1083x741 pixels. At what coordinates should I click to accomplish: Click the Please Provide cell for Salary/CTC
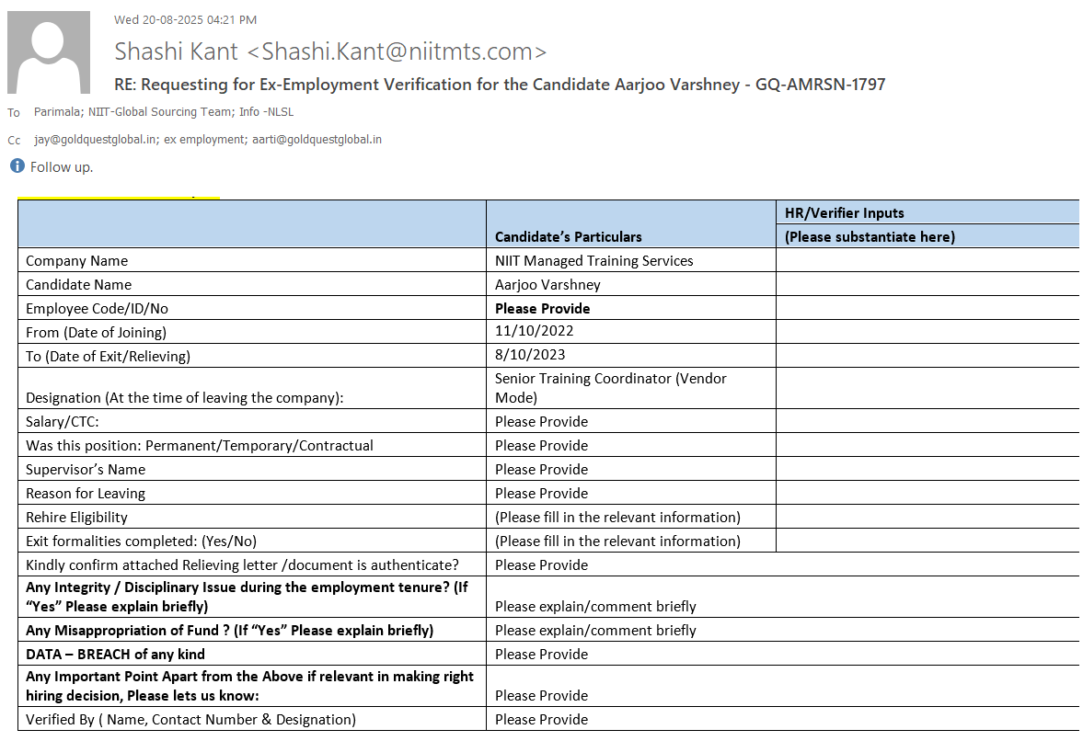pos(630,422)
